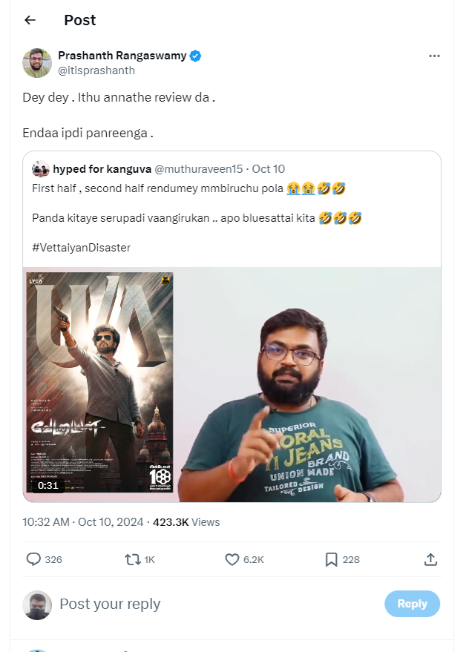Click the Prashanth Rangaswamy display name
466x652 pixels.
tap(122, 56)
